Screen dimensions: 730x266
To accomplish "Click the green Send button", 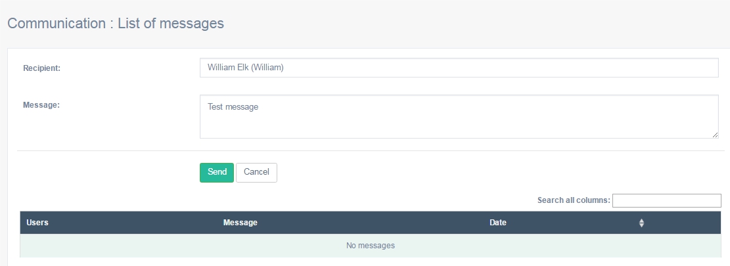I will tap(217, 173).
